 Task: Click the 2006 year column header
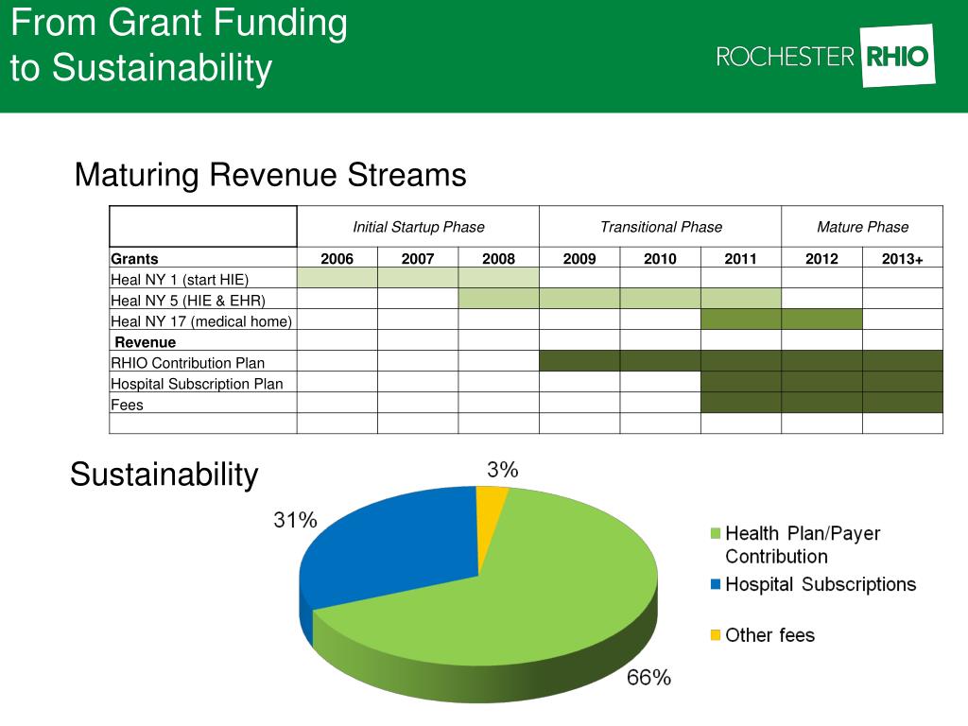(x=337, y=258)
